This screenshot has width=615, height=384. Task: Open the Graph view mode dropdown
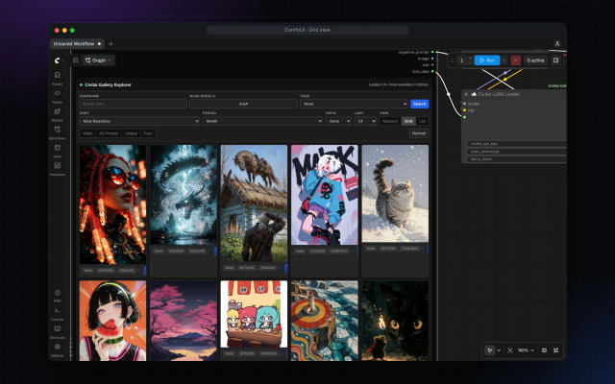click(x=98, y=60)
